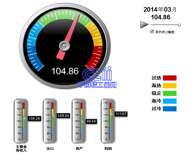Viewport: 194px width, 154px height.
Task: Click the 2014年03月 date heading
Action: pos(160,10)
